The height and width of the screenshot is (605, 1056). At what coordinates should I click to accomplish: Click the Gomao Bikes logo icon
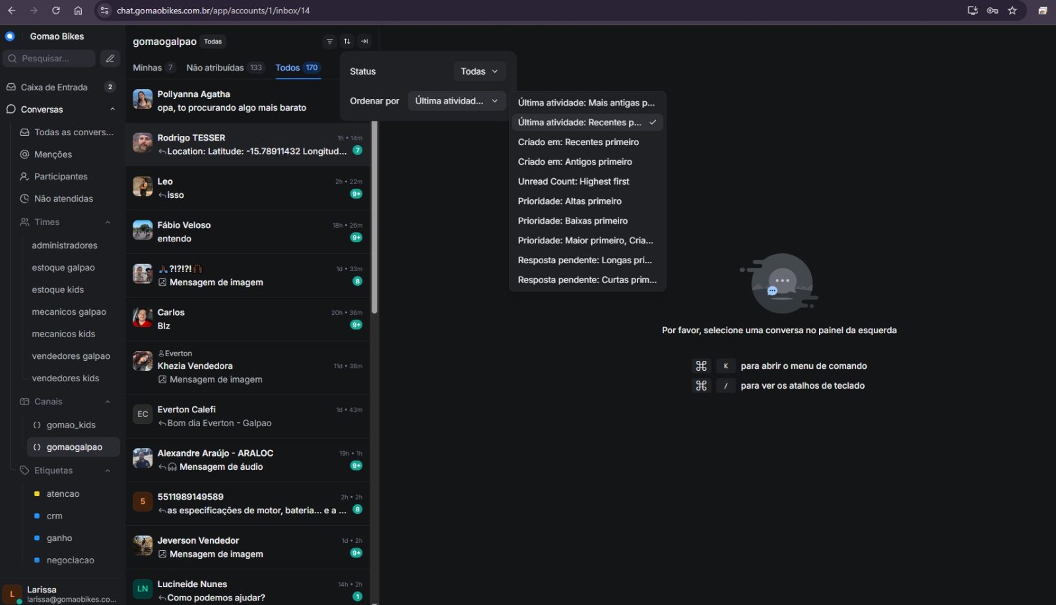(10, 36)
